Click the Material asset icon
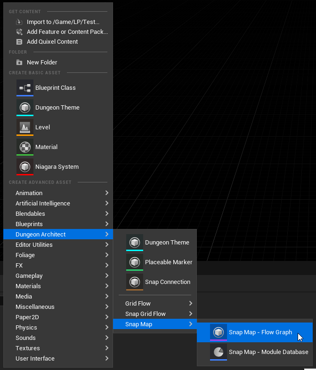Viewport: 316px width, 370px height. tap(25, 147)
